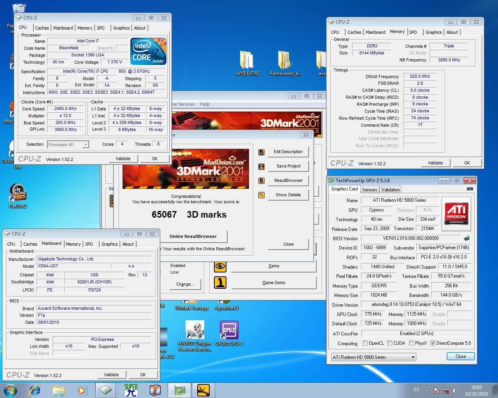Click the Show Details magnifier icon
Image resolution: width=498 pixels, height=398 pixels.
(x=261, y=195)
